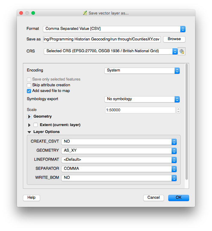Open the CREATE_CSVT dropdown
The image size is (212, 231).
point(119,142)
